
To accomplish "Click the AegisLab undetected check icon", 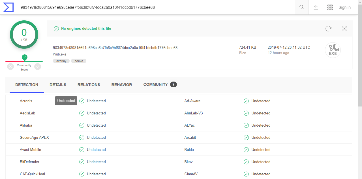I will (x=82, y=113).
